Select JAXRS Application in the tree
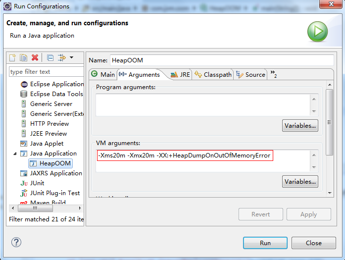 pos(56,173)
